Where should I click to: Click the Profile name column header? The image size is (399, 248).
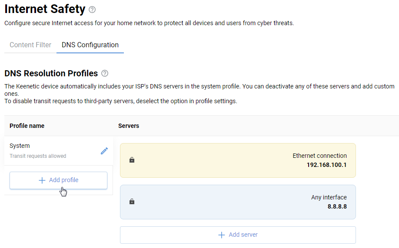27,126
